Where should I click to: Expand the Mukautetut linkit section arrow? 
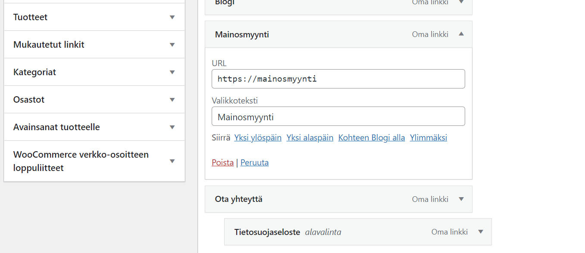tap(172, 45)
